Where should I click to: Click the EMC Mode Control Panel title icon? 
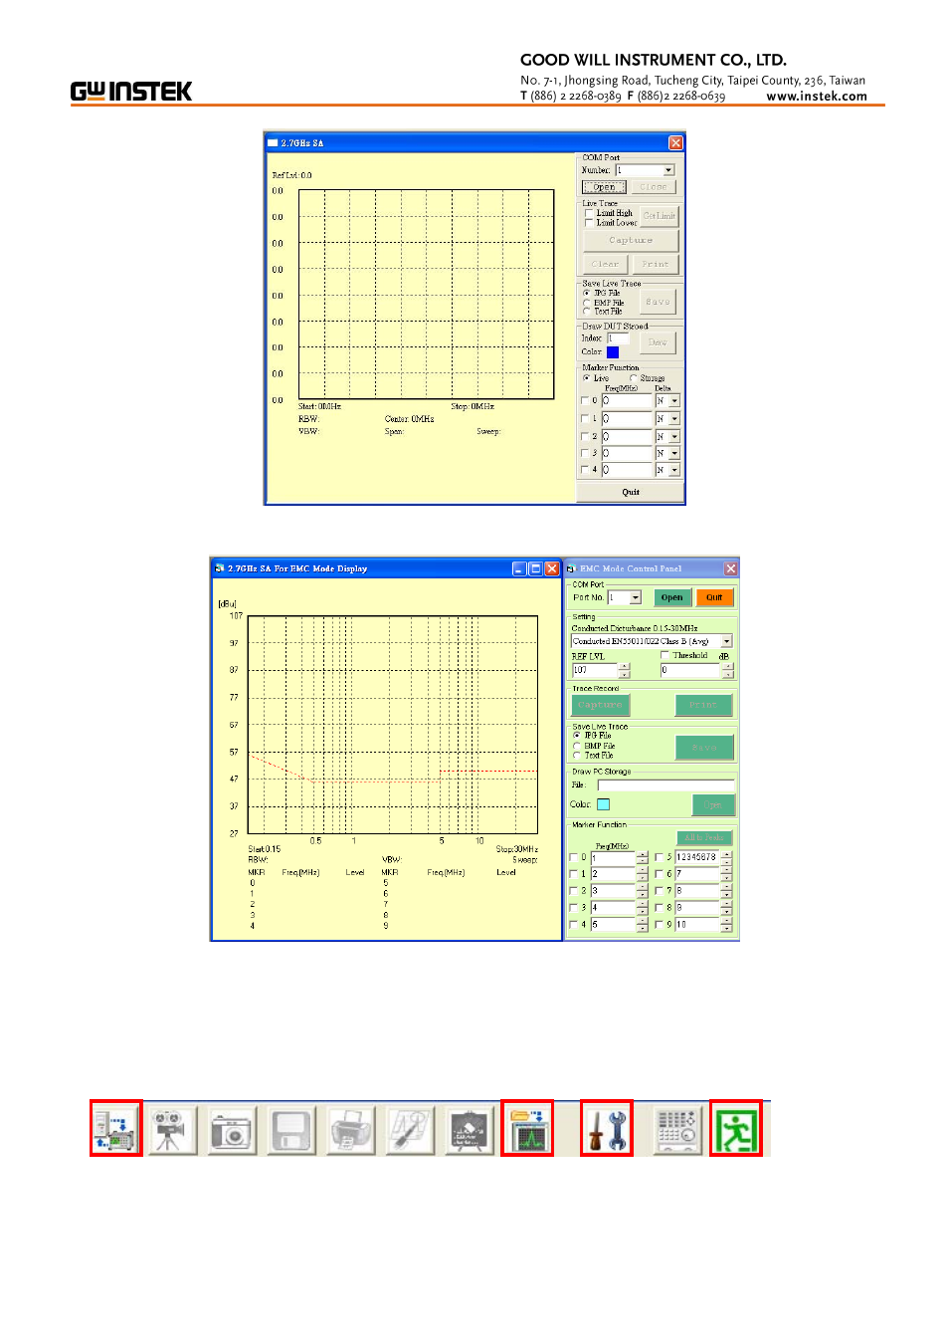(x=571, y=568)
